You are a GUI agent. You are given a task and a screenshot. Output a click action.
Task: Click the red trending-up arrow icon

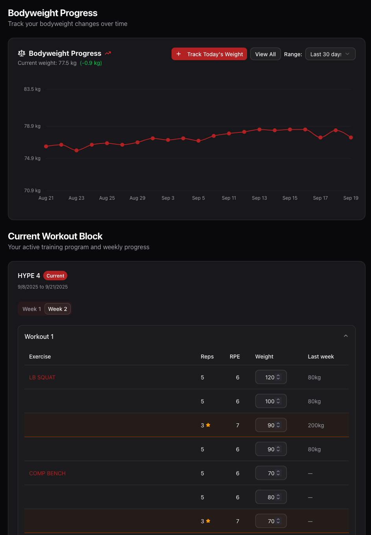[108, 53]
